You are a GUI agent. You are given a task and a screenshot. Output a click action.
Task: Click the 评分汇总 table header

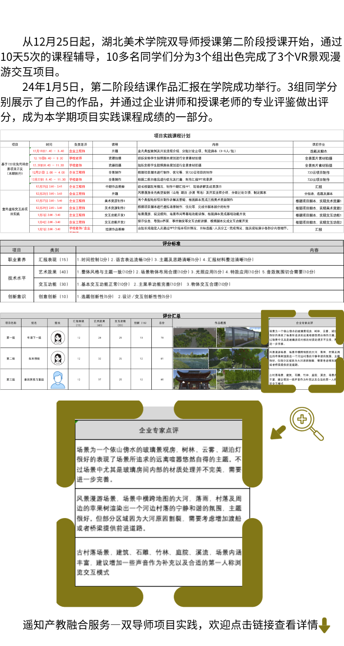[x=172, y=316]
